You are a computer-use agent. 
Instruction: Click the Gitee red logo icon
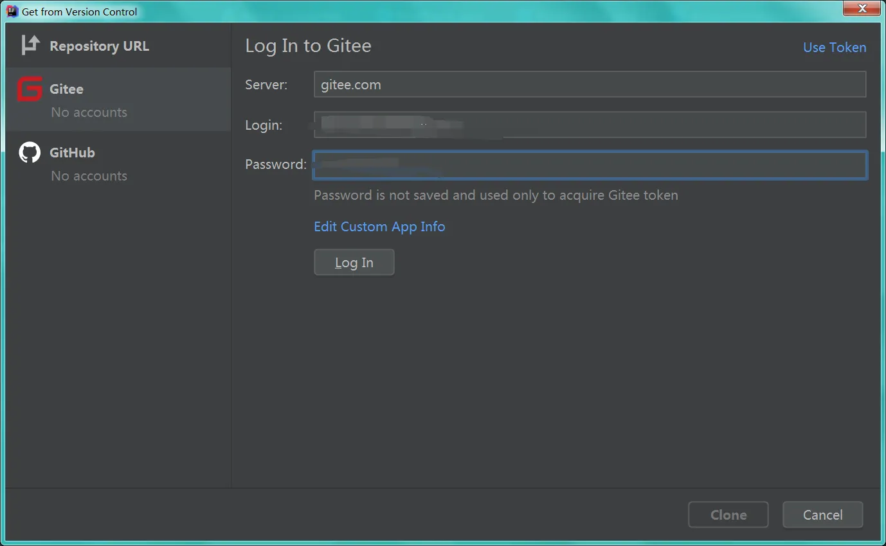tap(30, 89)
